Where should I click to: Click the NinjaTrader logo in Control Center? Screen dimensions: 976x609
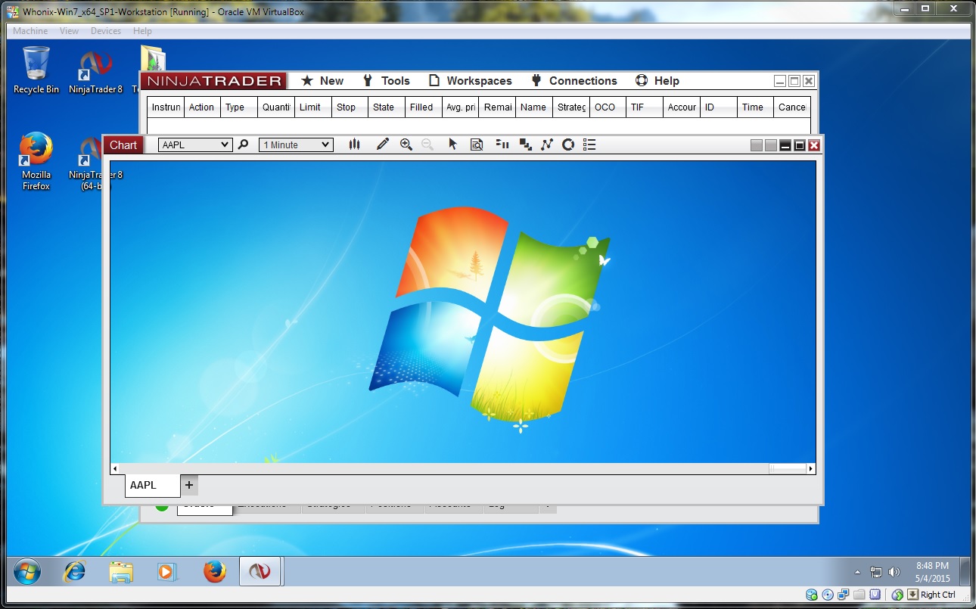point(214,81)
